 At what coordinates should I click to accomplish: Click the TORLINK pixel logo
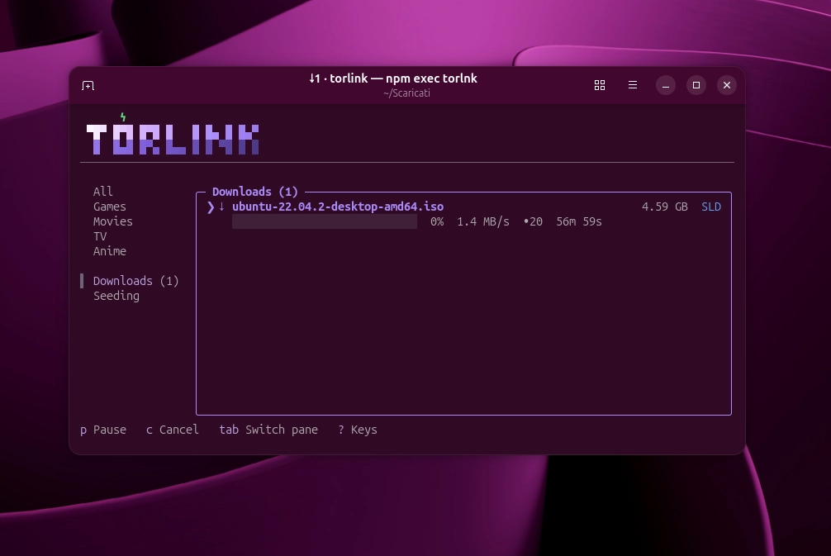(173, 139)
